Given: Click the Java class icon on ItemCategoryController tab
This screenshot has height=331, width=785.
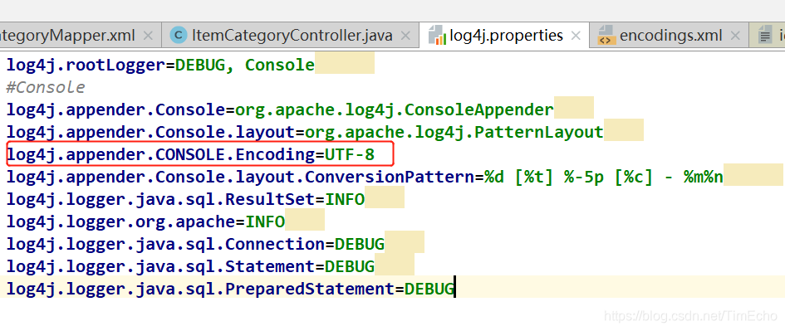Looking at the screenshot, I should (178, 36).
